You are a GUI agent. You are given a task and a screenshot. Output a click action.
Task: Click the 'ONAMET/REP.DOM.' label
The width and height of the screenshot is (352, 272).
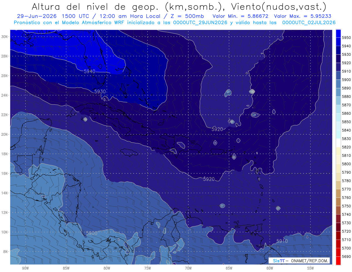point(309,261)
